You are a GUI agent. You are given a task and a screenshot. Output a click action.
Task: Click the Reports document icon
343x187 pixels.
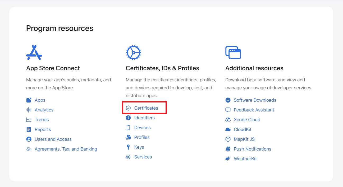29,129
